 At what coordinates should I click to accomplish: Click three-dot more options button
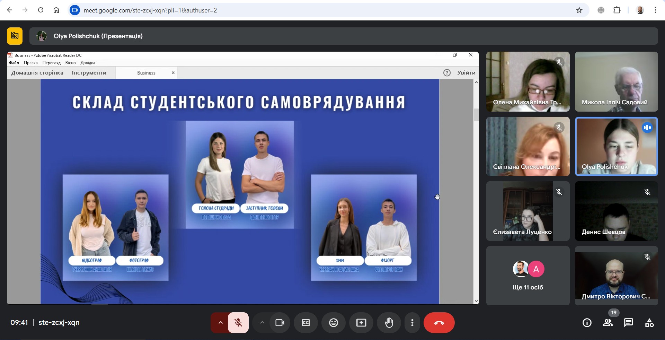click(x=412, y=323)
